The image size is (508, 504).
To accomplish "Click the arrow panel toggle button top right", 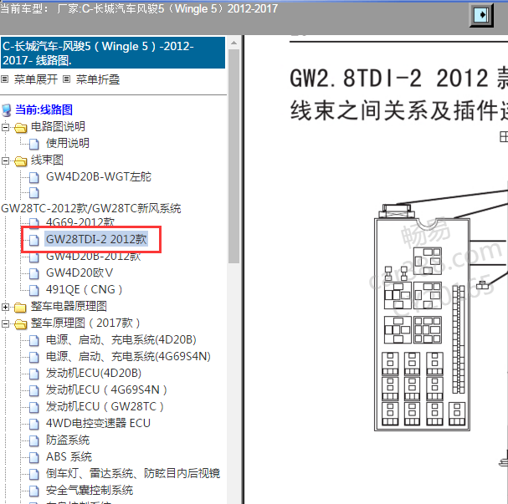I will coord(481,15).
